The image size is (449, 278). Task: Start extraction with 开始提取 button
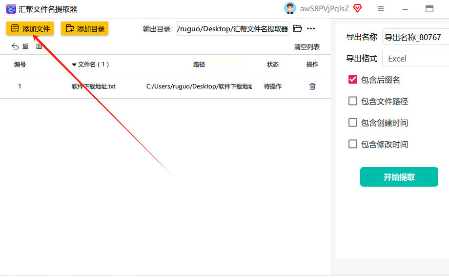399,177
